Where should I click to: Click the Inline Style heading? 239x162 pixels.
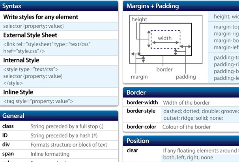click(x=18, y=92)
